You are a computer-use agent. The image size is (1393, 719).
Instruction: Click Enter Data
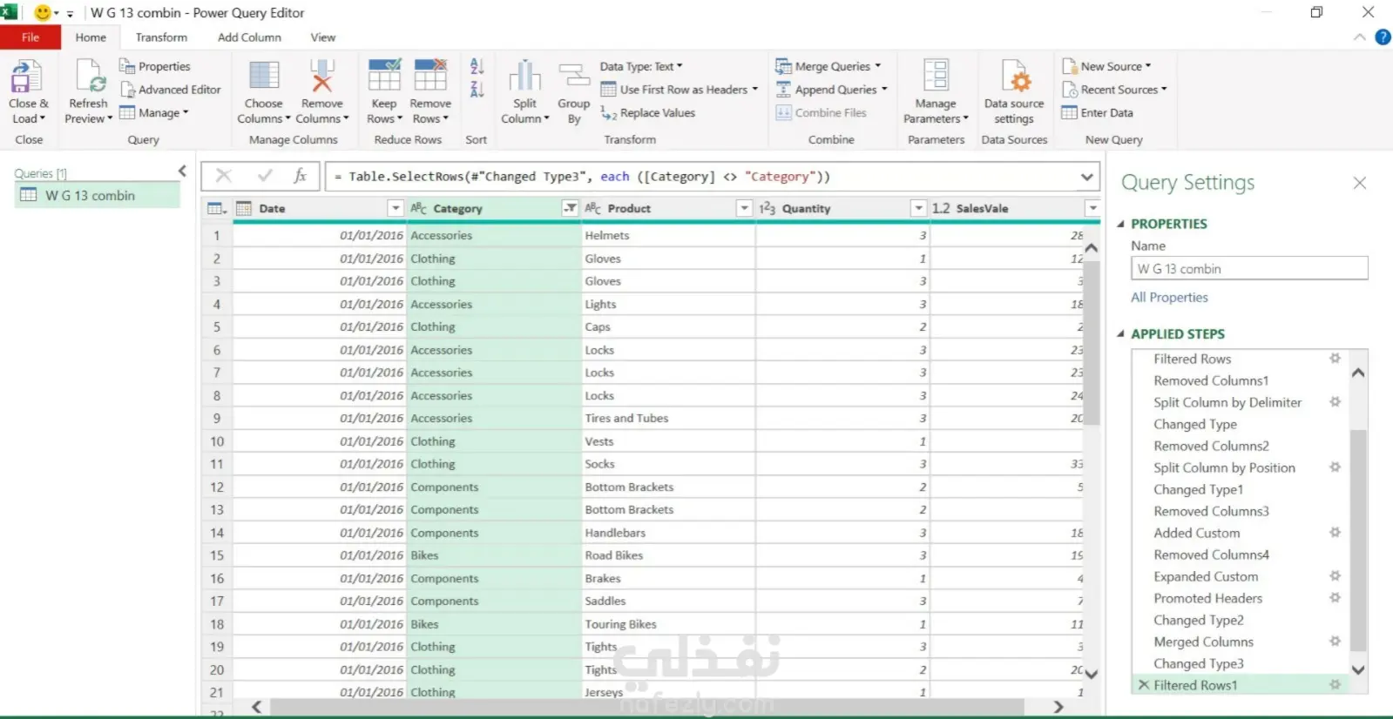(x=1097, y=113)
